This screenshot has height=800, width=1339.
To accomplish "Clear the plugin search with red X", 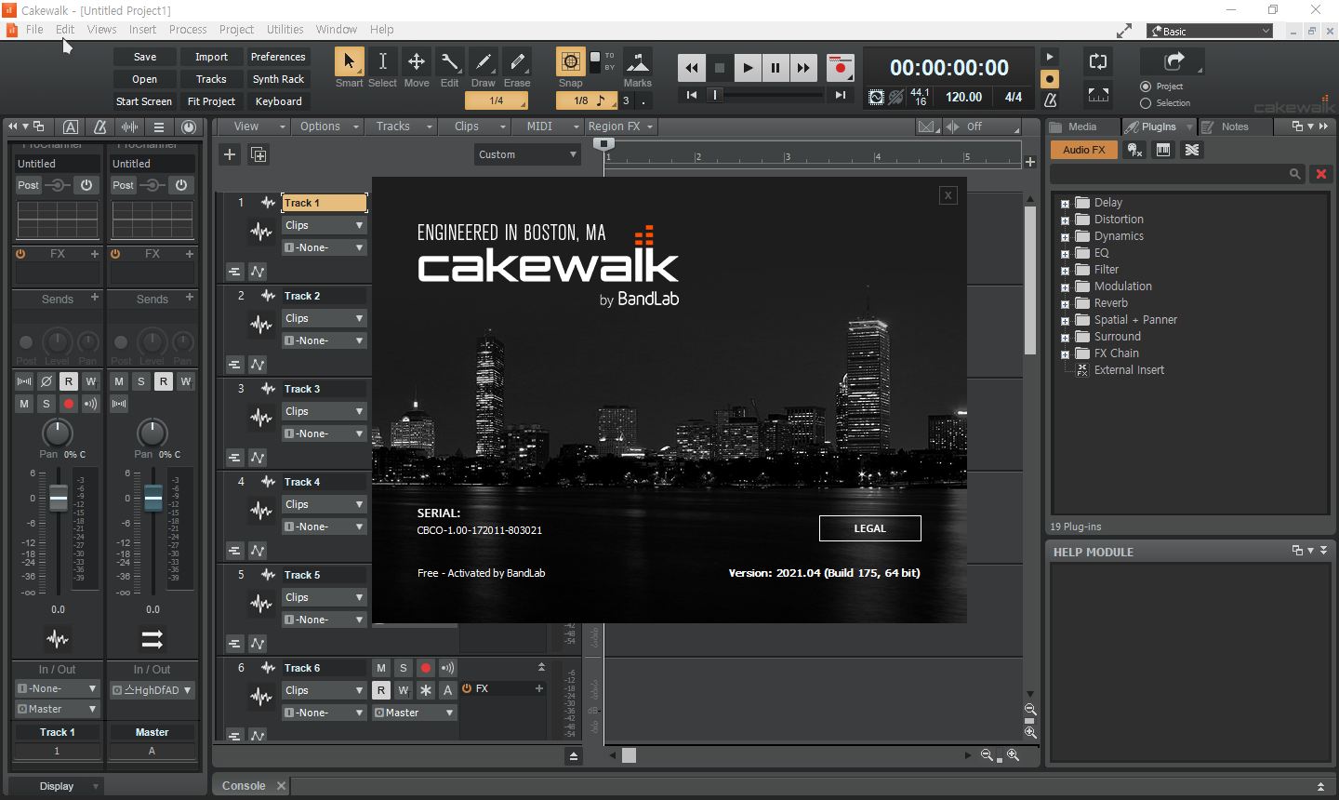I will pos(1320,174).
